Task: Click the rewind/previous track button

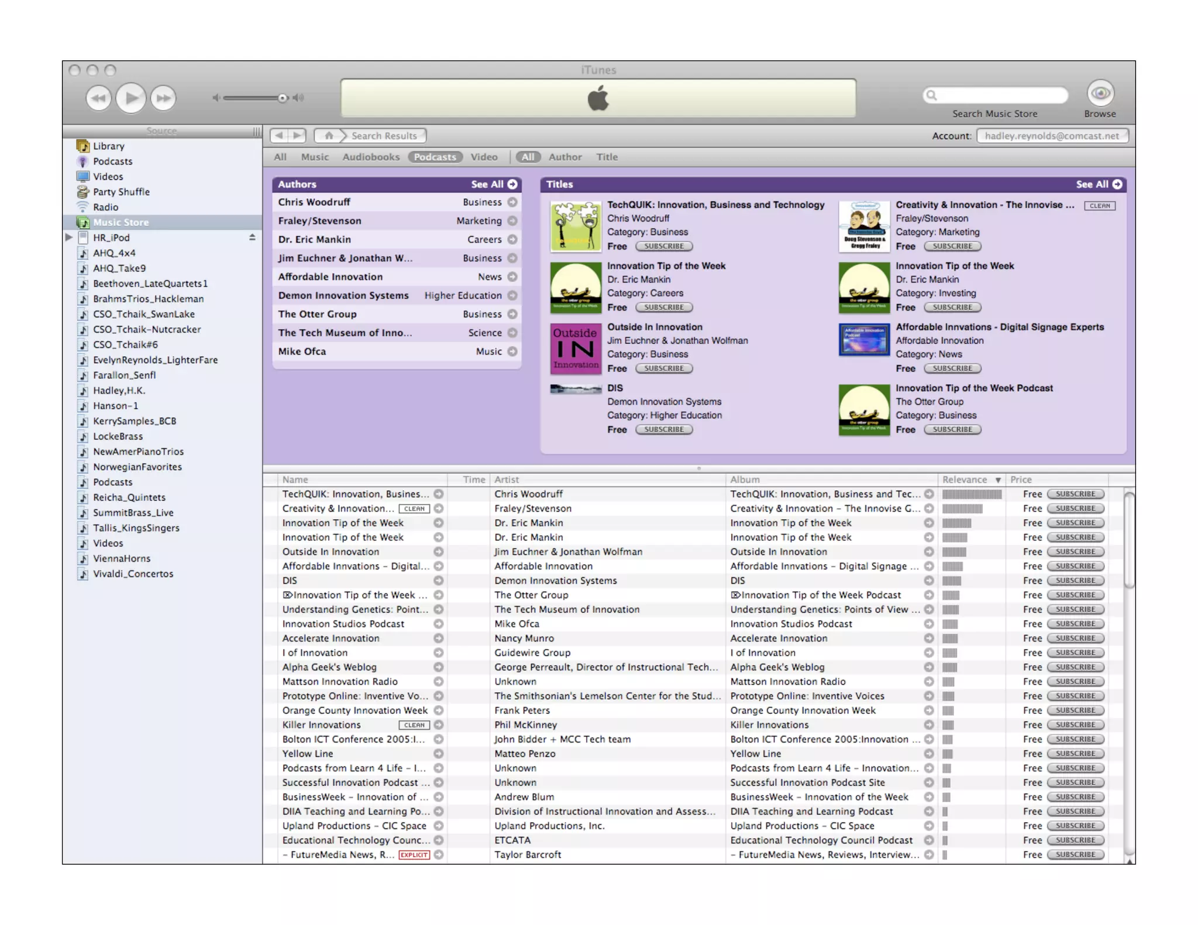Action: coord(98,98)
